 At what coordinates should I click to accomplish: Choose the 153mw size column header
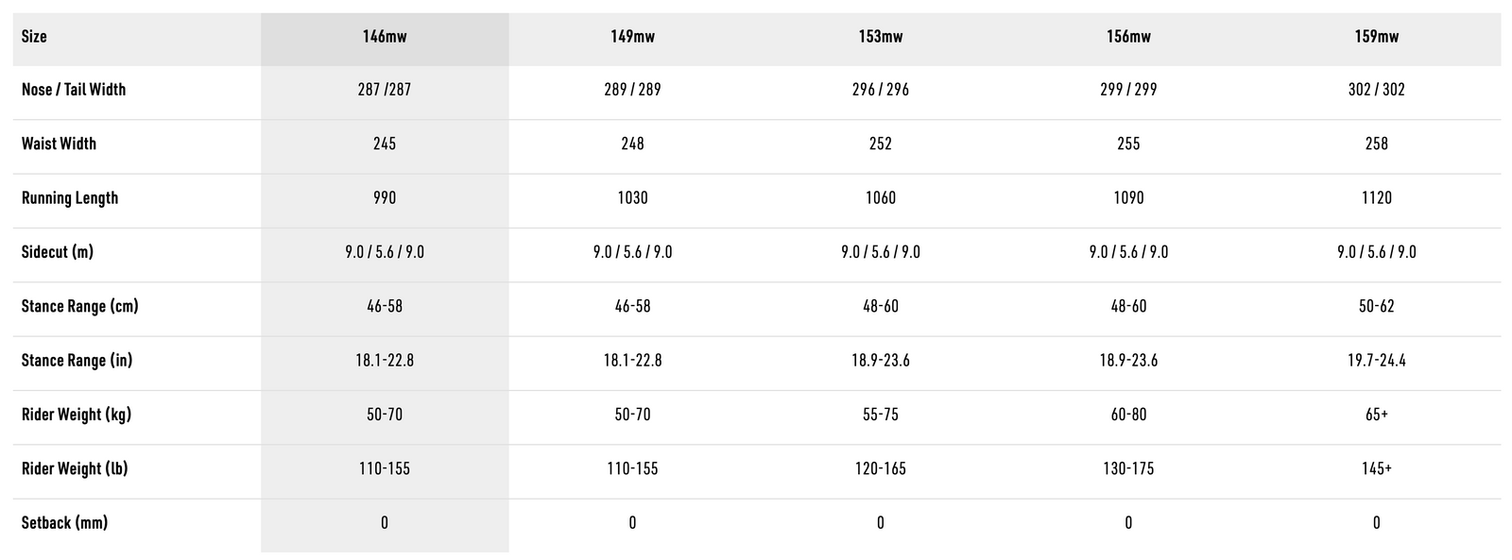880,37
